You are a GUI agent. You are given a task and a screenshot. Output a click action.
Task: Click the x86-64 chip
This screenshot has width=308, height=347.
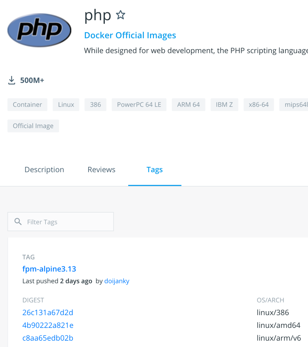click(259, 105)
